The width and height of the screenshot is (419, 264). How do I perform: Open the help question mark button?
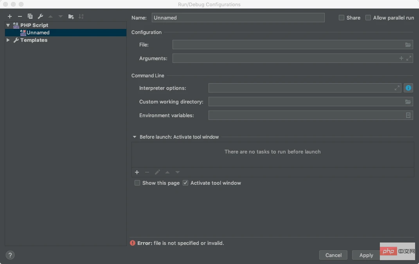10,255
